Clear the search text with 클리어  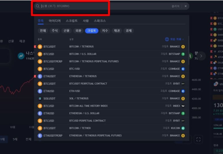[175, 6]
